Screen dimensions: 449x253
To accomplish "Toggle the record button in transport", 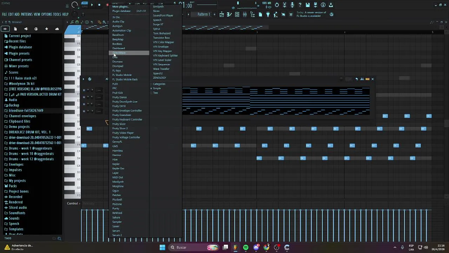I will pos(107,5).
